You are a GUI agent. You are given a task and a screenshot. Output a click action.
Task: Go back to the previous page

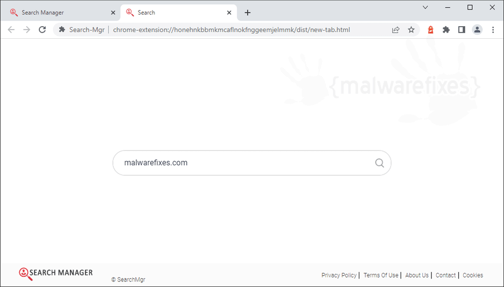(11, 30)
